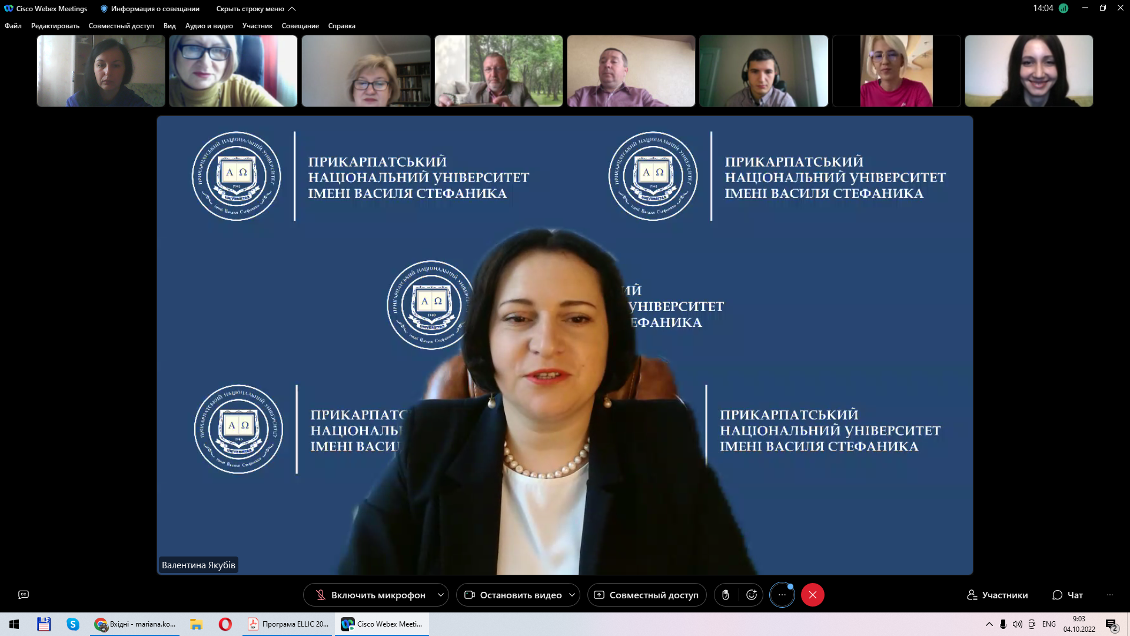
Task: Open the Чат panel
Action: tap(1068, 595)
